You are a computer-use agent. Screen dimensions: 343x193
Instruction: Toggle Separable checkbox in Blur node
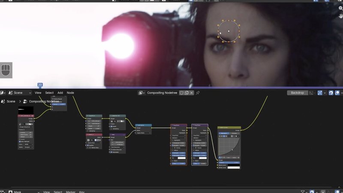tap(111, 152)
